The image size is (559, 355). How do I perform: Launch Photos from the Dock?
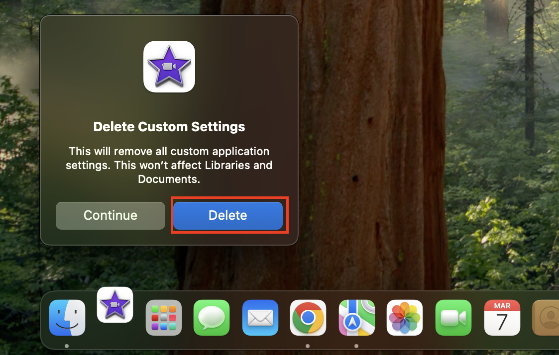[405, 318]
